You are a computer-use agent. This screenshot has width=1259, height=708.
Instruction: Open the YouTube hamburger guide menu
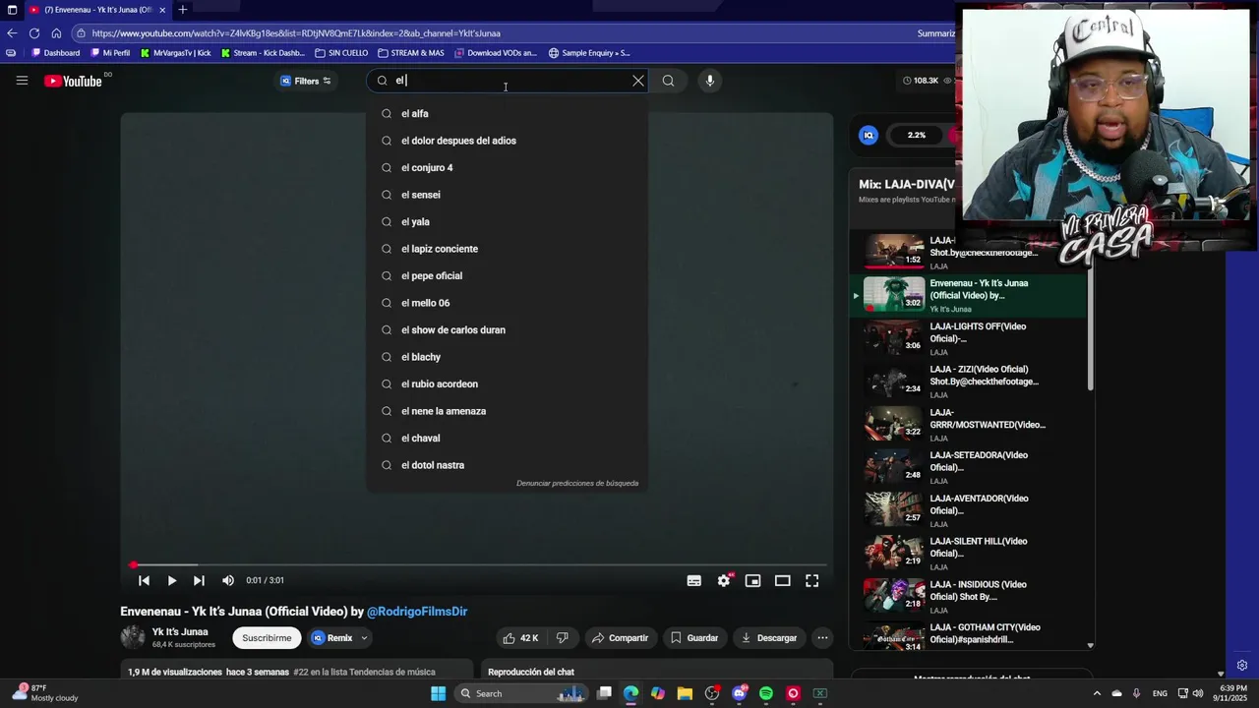pyautogui.click(x=22, y=81)
